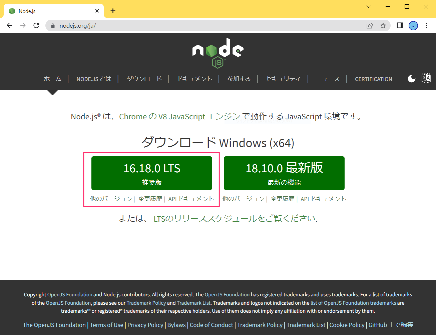The height and width of the screenshot is (335, 436).
Task: Open the ニュース menu item
Action: pyautogui.click(x=328, y=79)
